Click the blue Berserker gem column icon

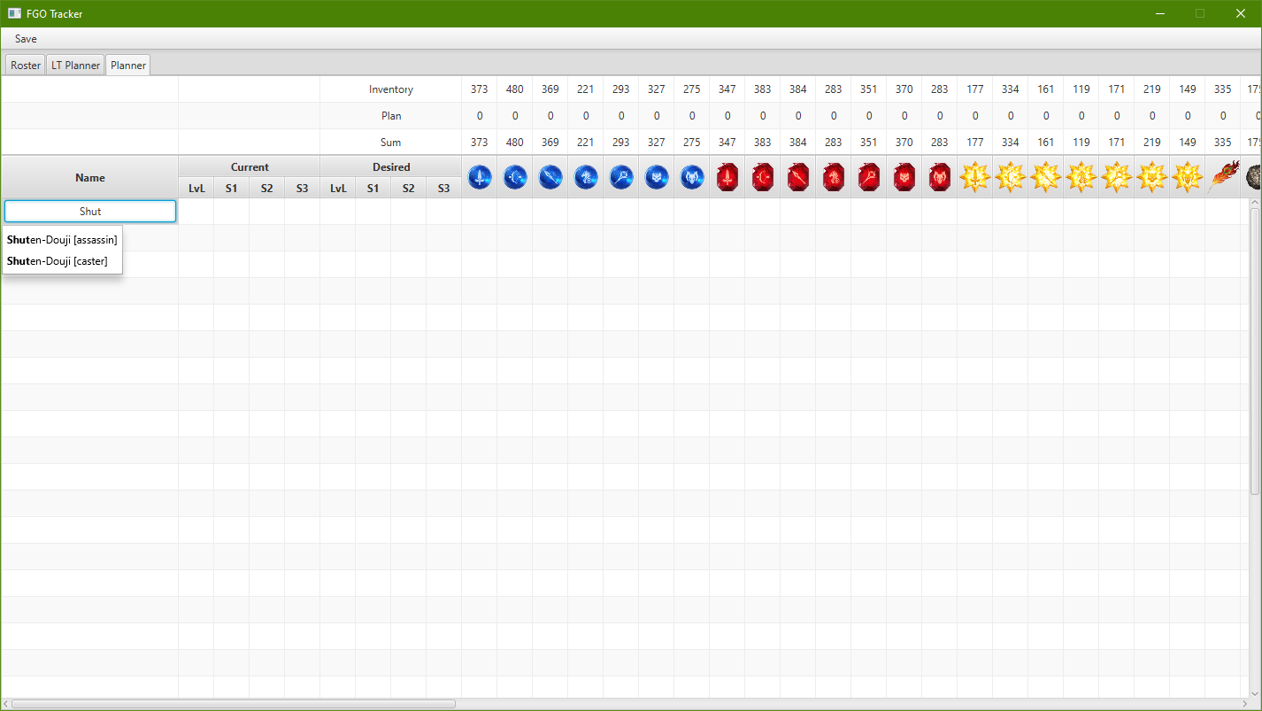point(692,177)
